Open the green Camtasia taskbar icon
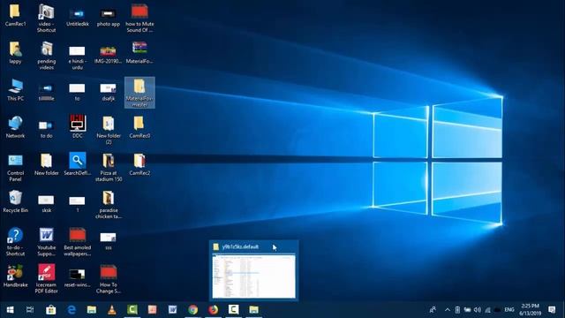The image size is (565, 318). [132, 310]
